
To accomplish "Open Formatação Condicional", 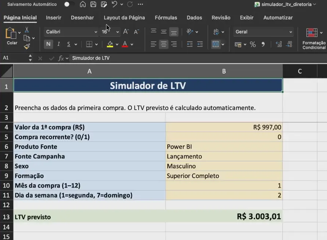I will [314, 39].
